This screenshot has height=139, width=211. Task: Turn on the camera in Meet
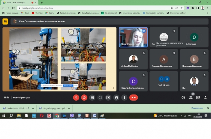(x=84, y=97)
